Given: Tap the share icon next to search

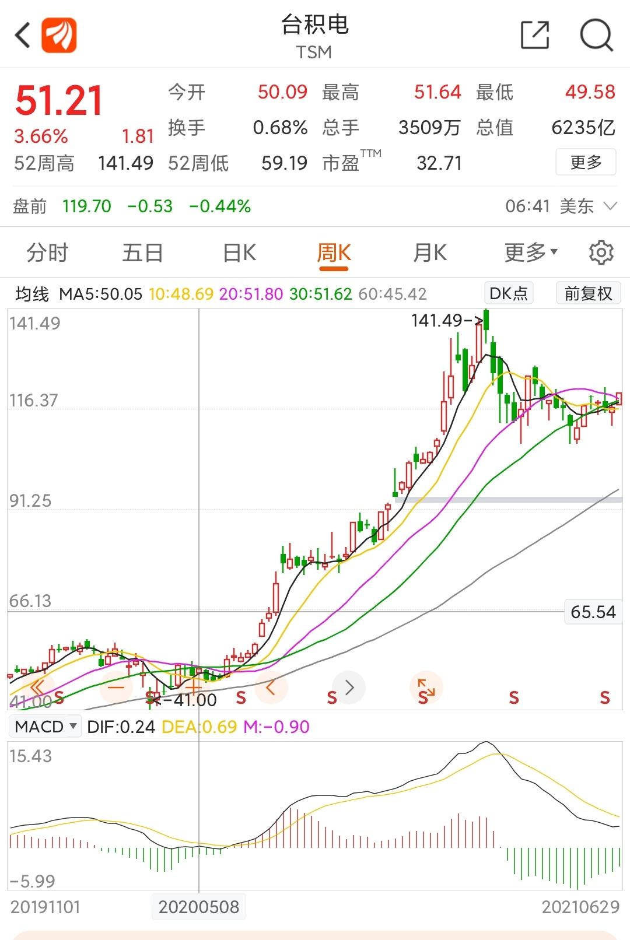Looking at the screenshot, I should coord(535,35).
